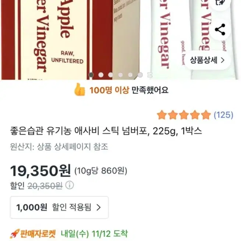Open the rocket cart icon at top
241x241 pixels.
(x=220, y=3)
